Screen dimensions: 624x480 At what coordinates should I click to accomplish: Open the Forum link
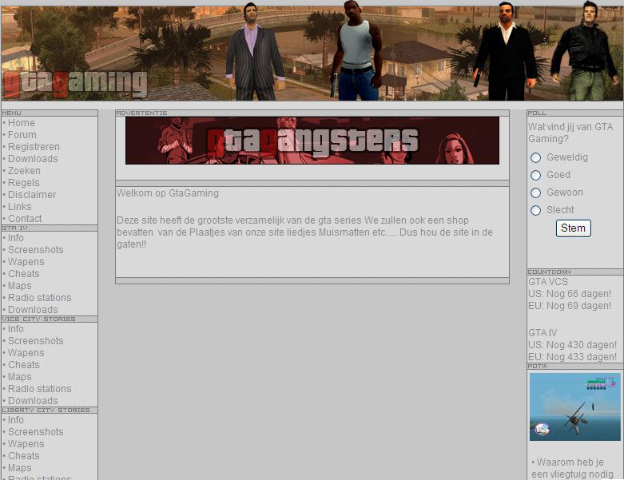tap(22, 135)
